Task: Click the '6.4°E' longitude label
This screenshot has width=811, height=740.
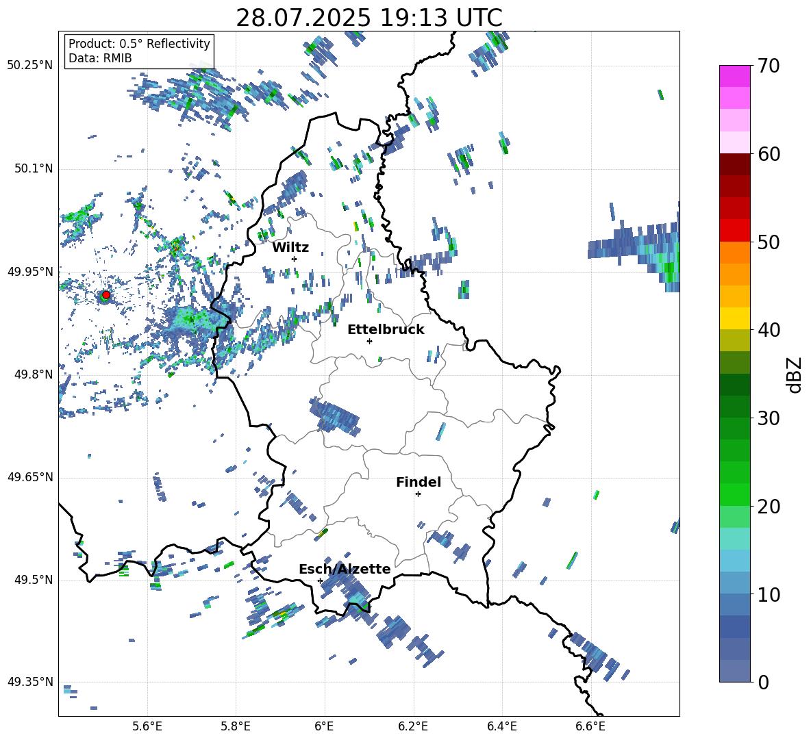Action: tap(501, 726)
